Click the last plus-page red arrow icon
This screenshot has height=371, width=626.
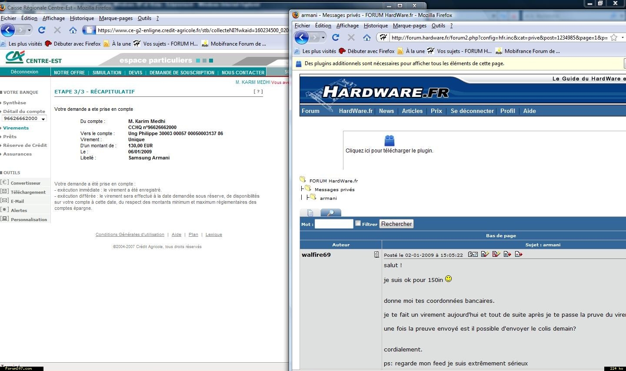pyautogui.click(x=519, y=254)
